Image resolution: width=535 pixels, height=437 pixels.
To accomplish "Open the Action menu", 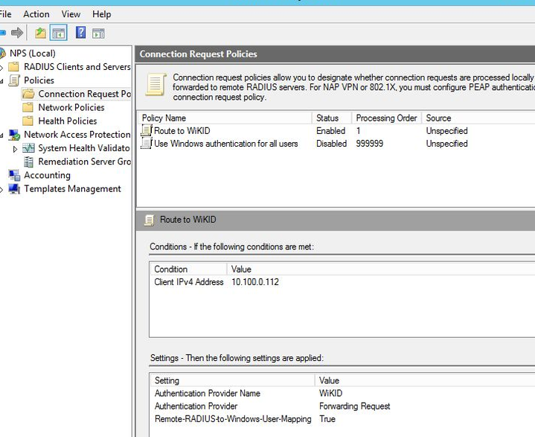I will [36, 14].
